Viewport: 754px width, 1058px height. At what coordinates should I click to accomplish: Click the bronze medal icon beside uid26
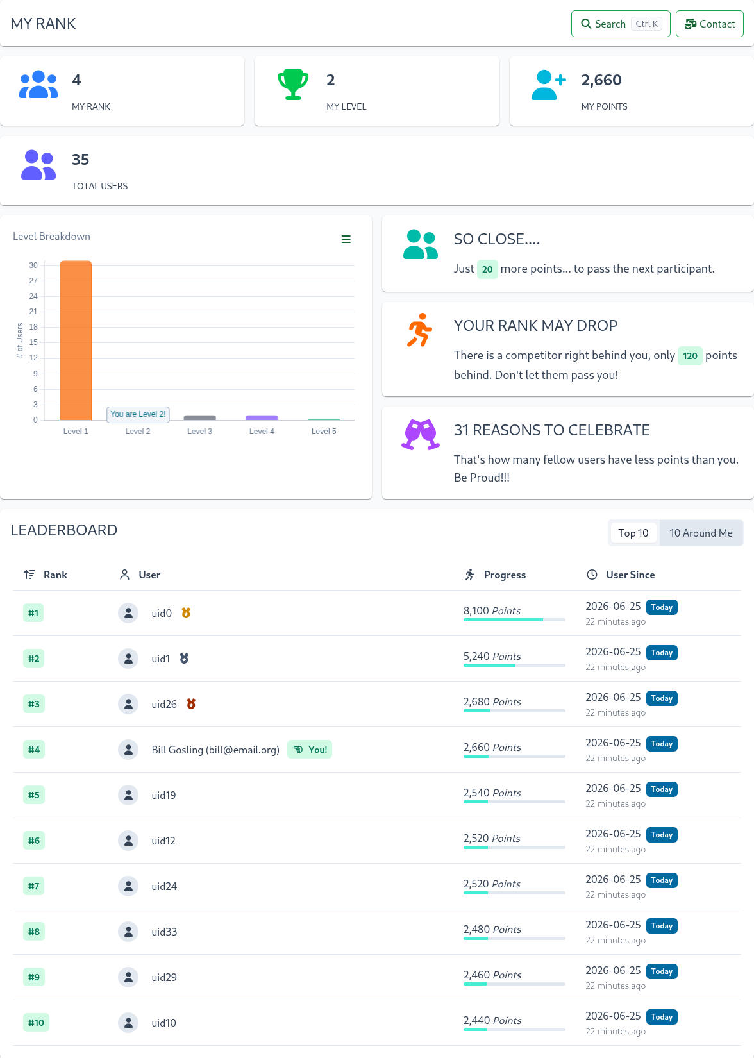tap(191, 704)
